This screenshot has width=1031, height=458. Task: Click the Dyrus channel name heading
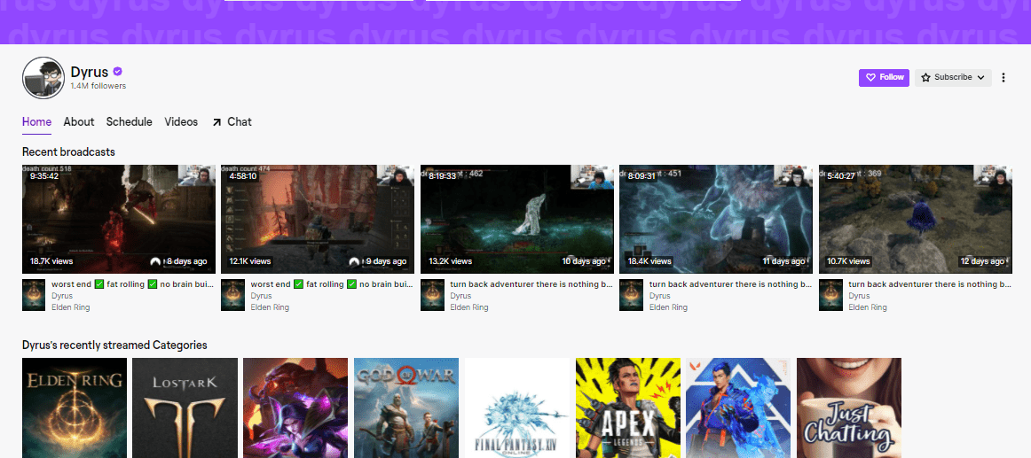(90, 72)
